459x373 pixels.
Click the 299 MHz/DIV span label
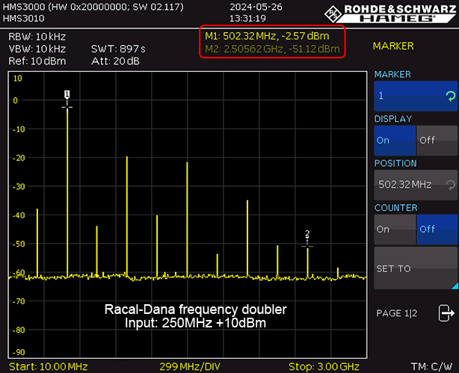coord(190,366)
